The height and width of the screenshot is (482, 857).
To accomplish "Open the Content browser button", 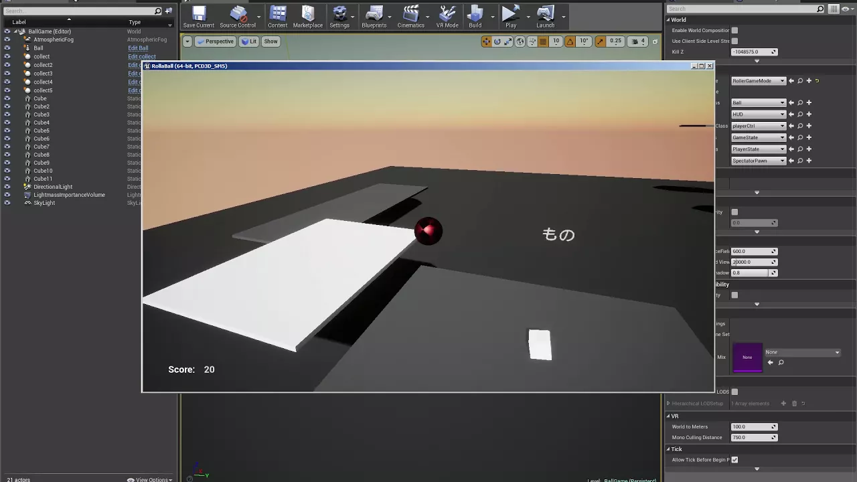I will tap(277, 17).
